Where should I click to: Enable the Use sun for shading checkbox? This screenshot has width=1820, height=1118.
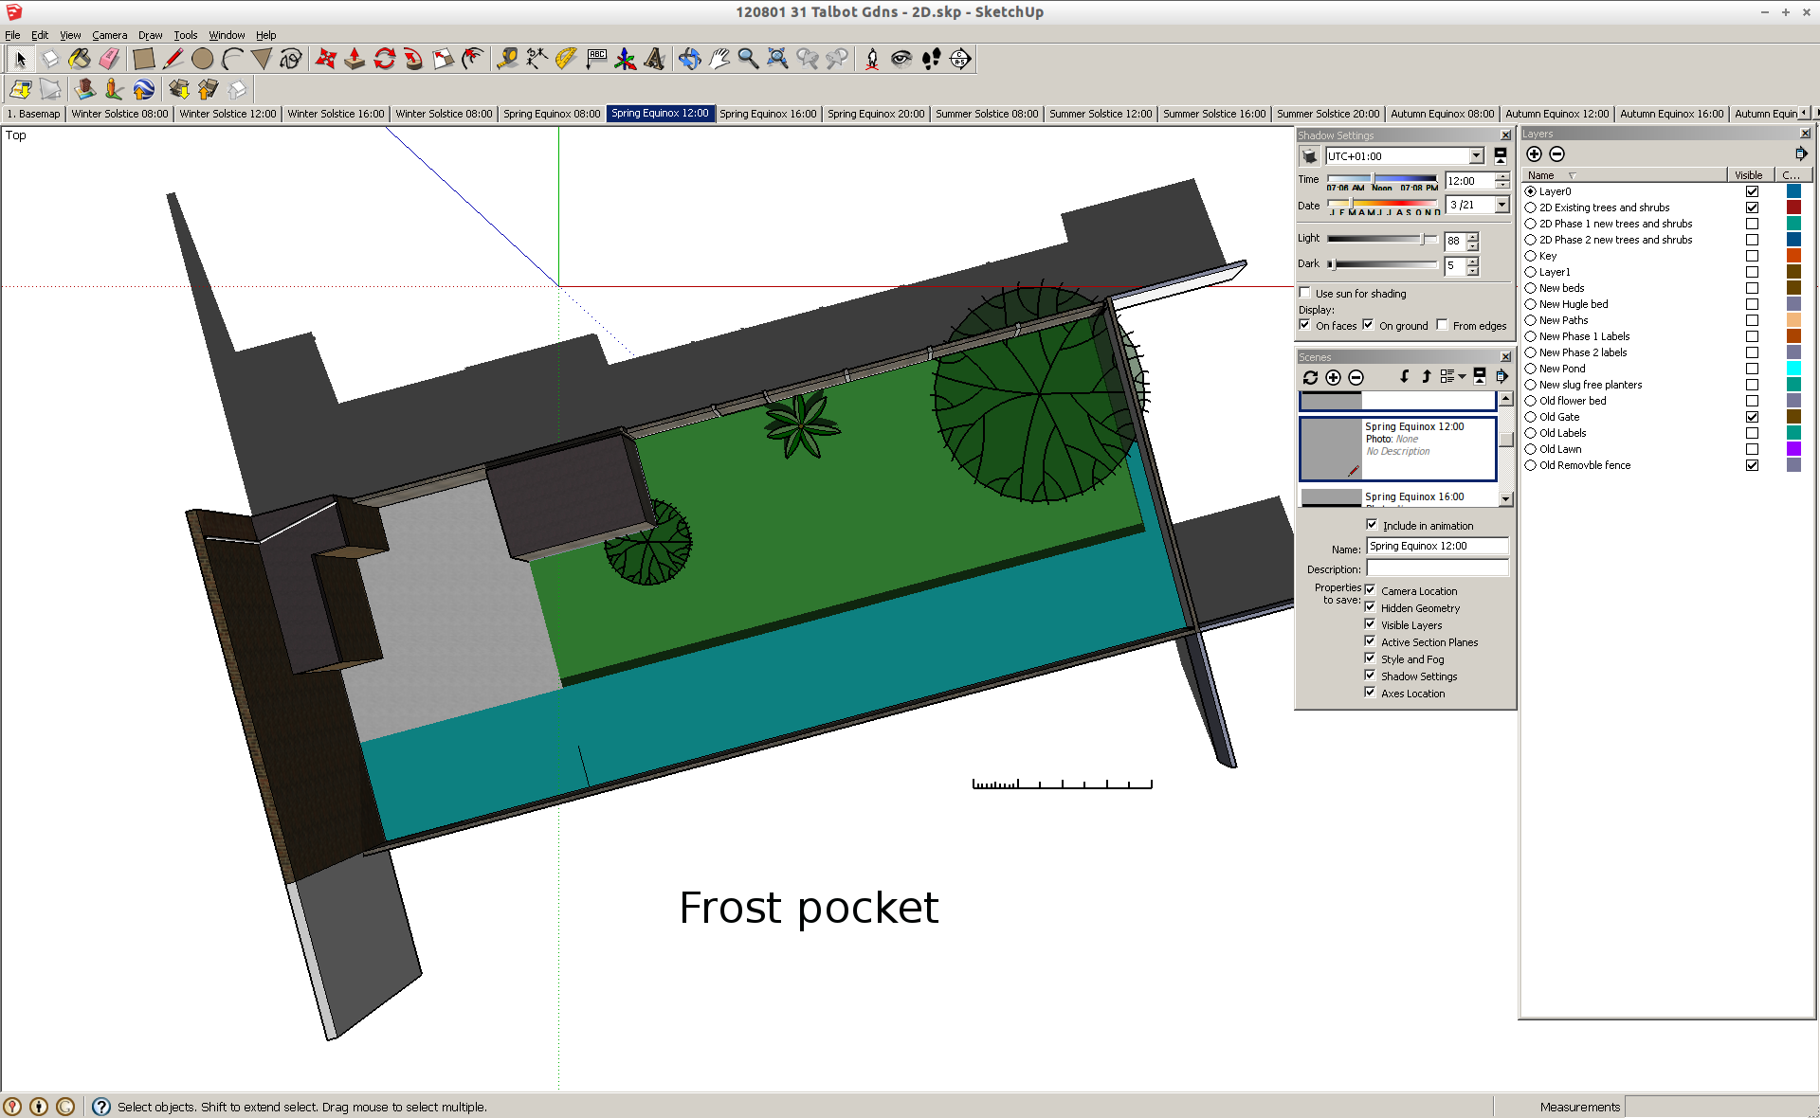point(1305,293)
